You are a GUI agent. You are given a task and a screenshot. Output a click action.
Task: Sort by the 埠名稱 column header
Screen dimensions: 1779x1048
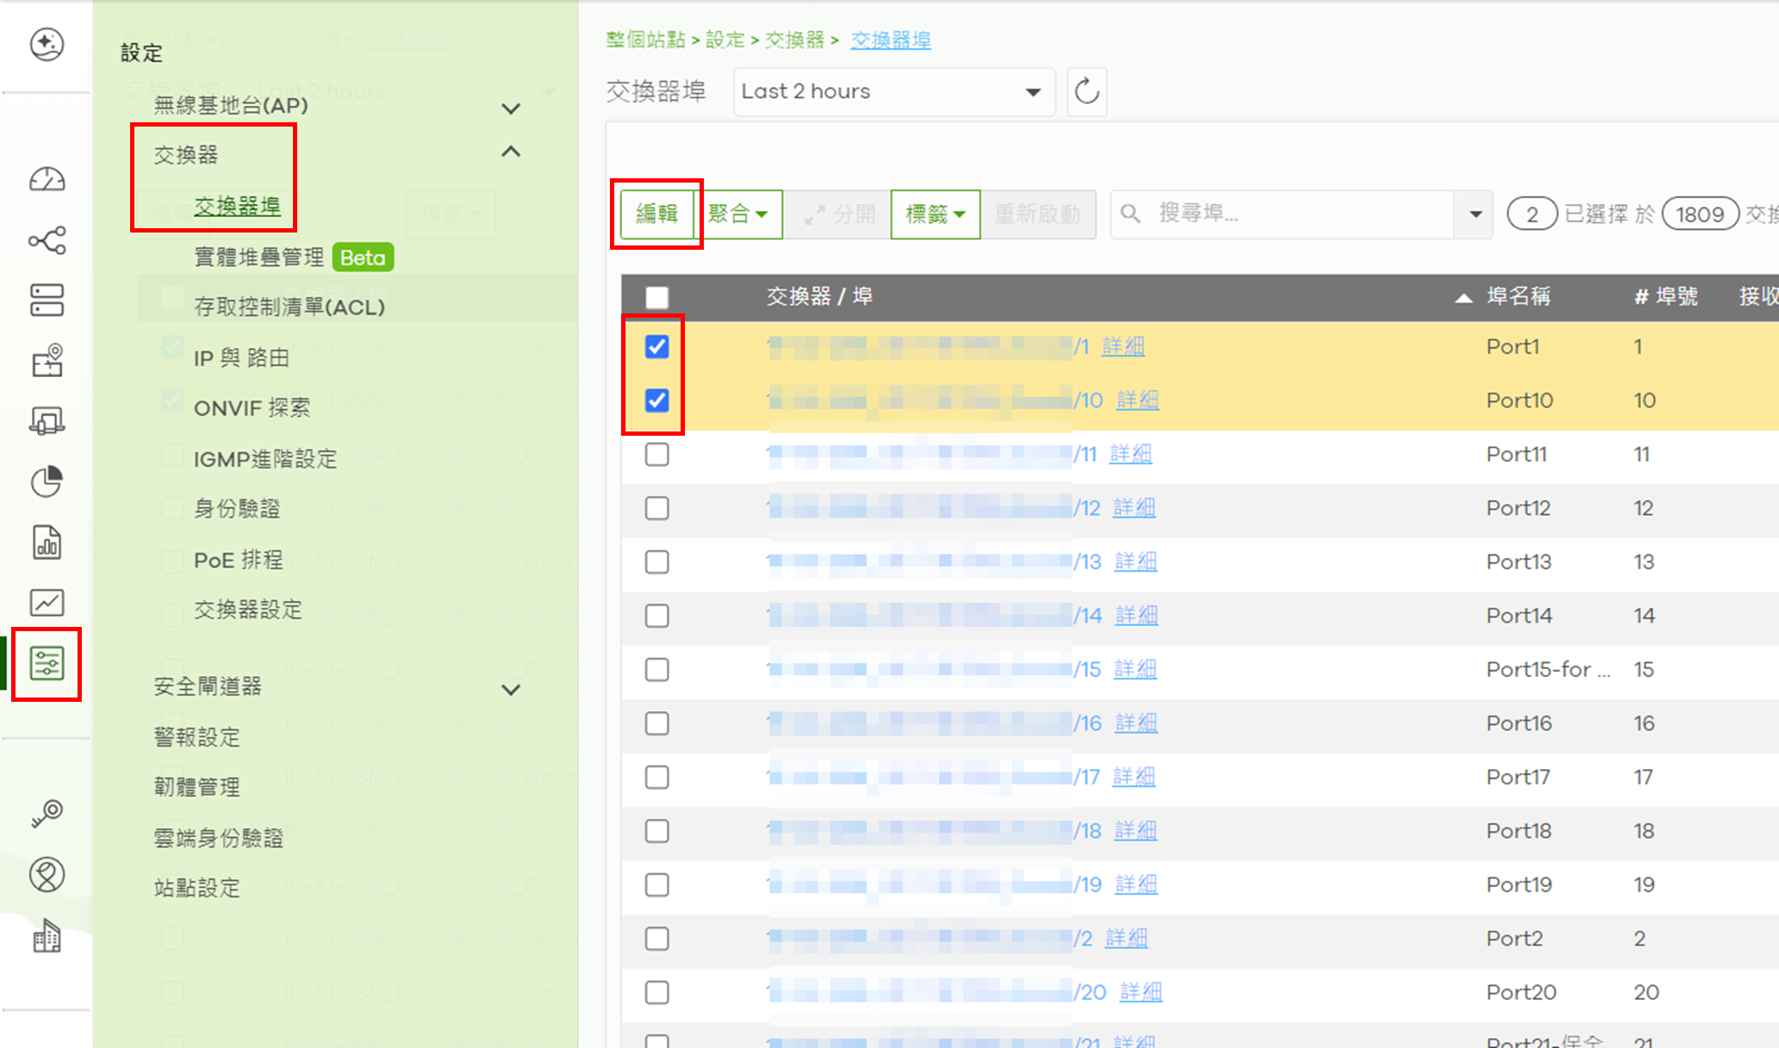[x=1517, y=297]
